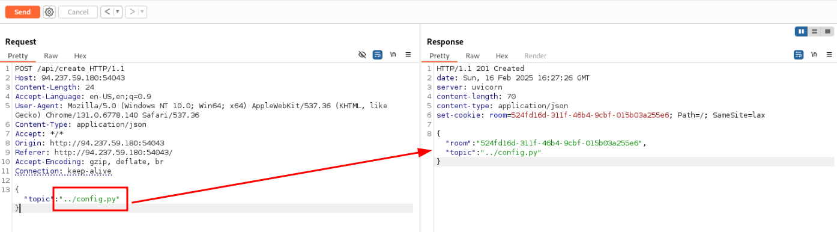Screen dimensions: 837x232
Task: Select the stacked top/bottom layout icon
Action: 815,32
